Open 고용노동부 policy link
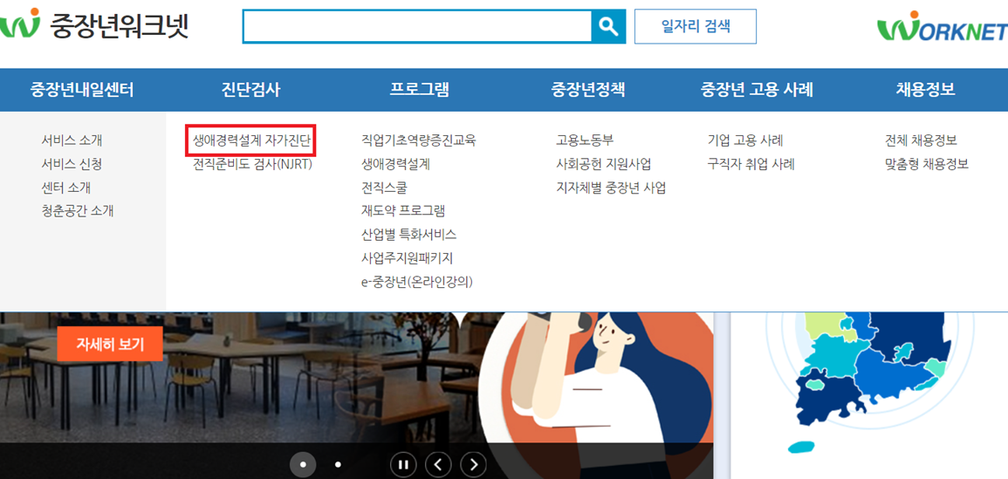This screenshot has width=1008, height=479. 585,140
